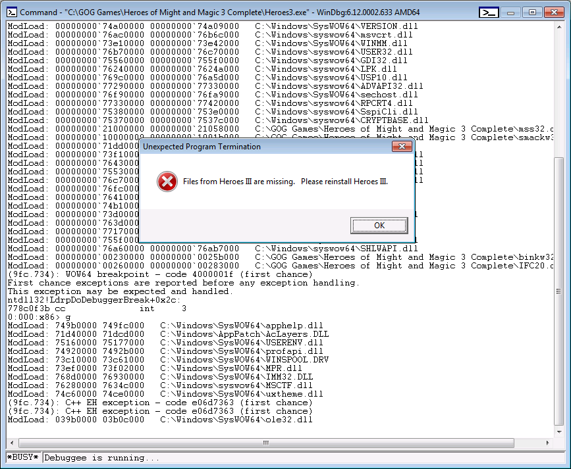Close the WinDbg Command window

554,12
